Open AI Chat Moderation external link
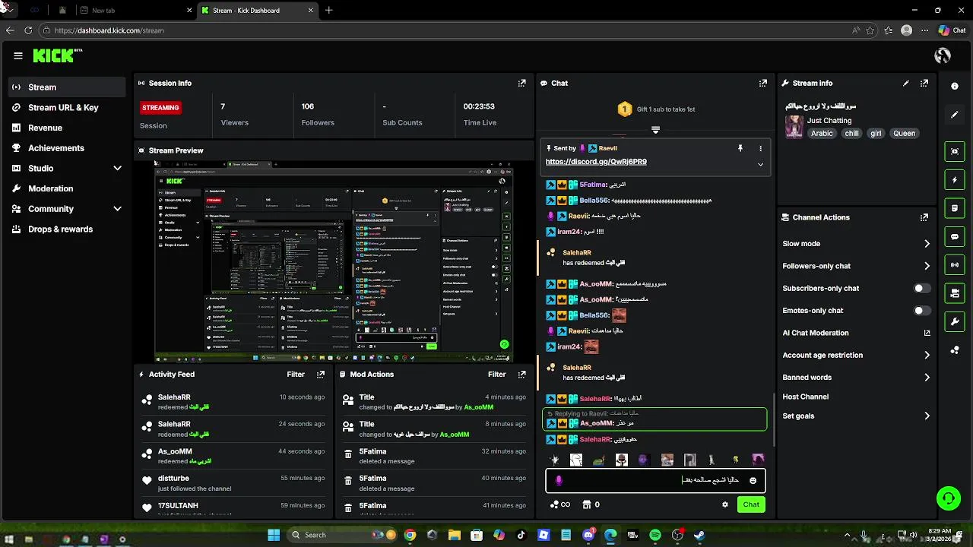 point(927,333)
